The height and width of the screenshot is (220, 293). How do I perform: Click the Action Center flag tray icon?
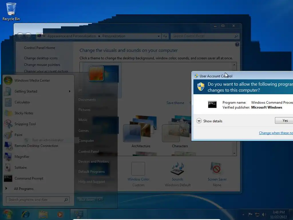coord(250,214)
